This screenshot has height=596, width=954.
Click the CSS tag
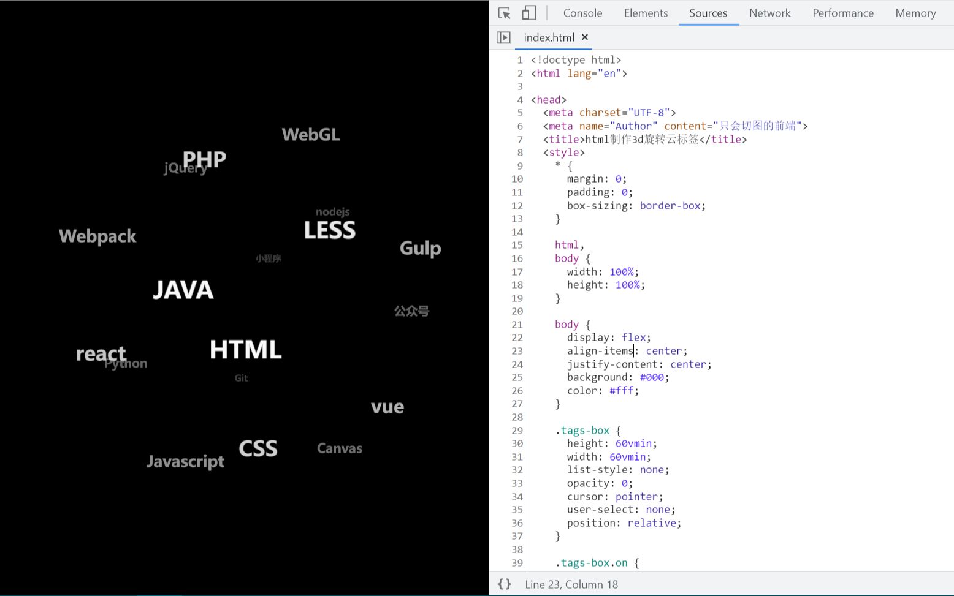point(258,448)
